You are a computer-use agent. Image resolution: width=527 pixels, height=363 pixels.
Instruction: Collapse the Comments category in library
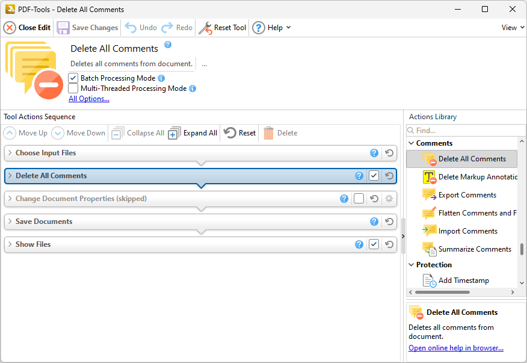412,143
